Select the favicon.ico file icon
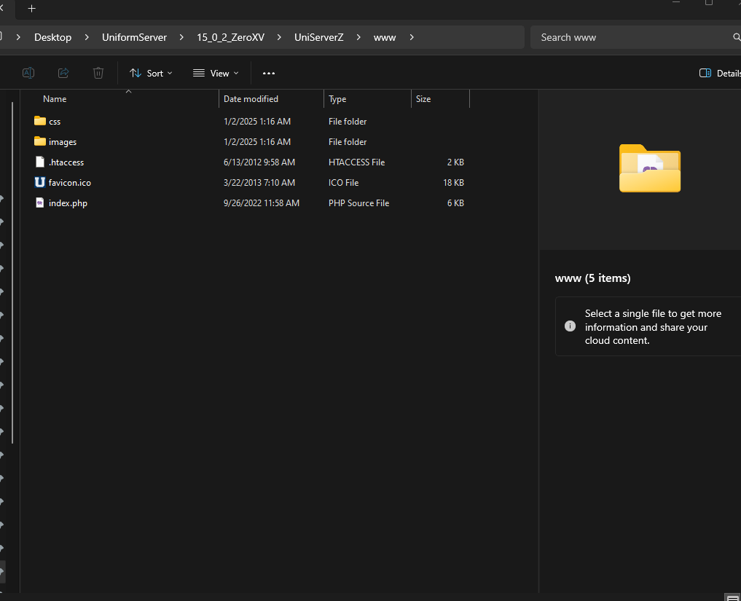 40,182
